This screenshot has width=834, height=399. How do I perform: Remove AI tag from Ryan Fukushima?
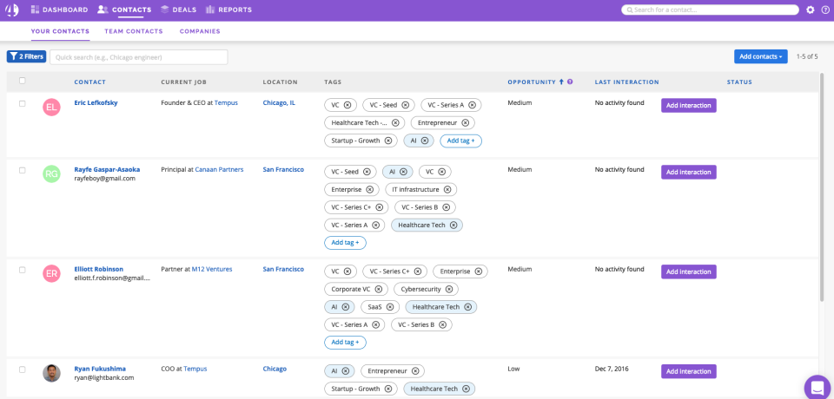(x=345, y=371)
